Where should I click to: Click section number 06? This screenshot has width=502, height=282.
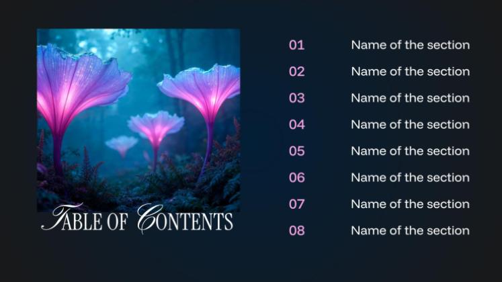(296, 178)
